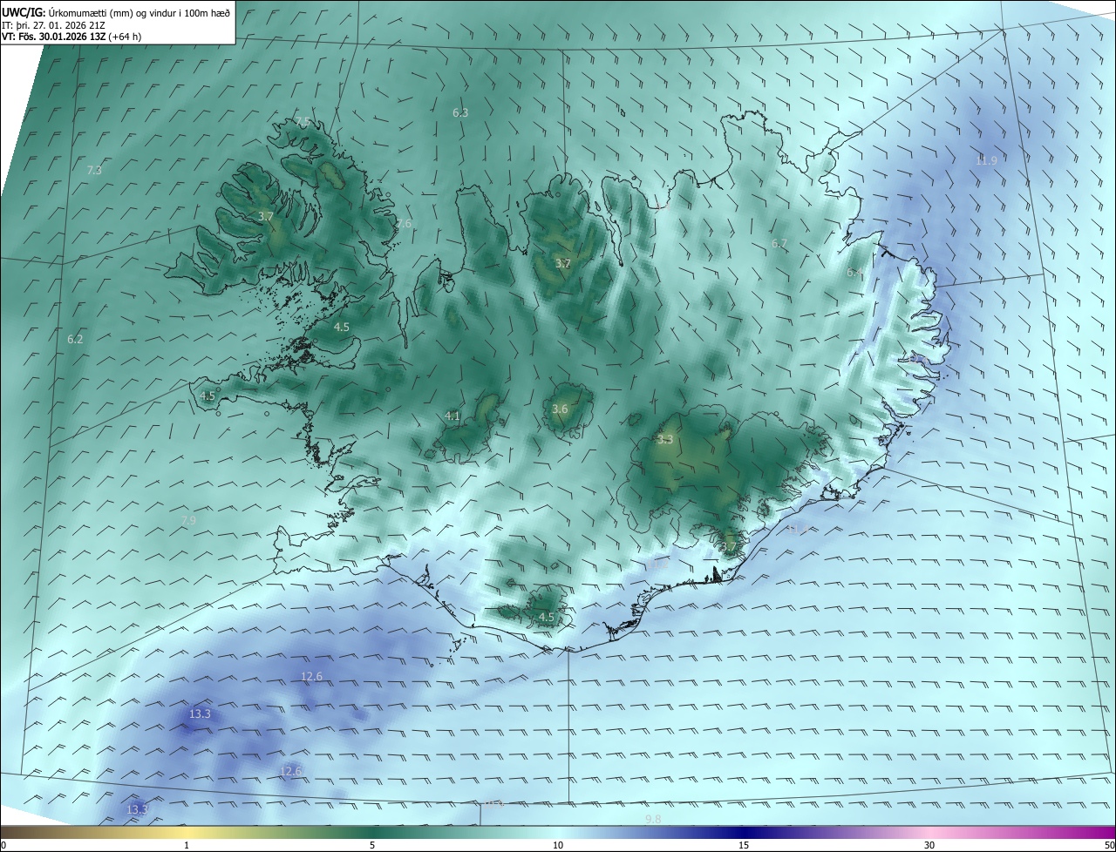The width and height of the screenshot is (1116, 852).
Task: Click legend tick label 10
Action: [x=558, y=845]
